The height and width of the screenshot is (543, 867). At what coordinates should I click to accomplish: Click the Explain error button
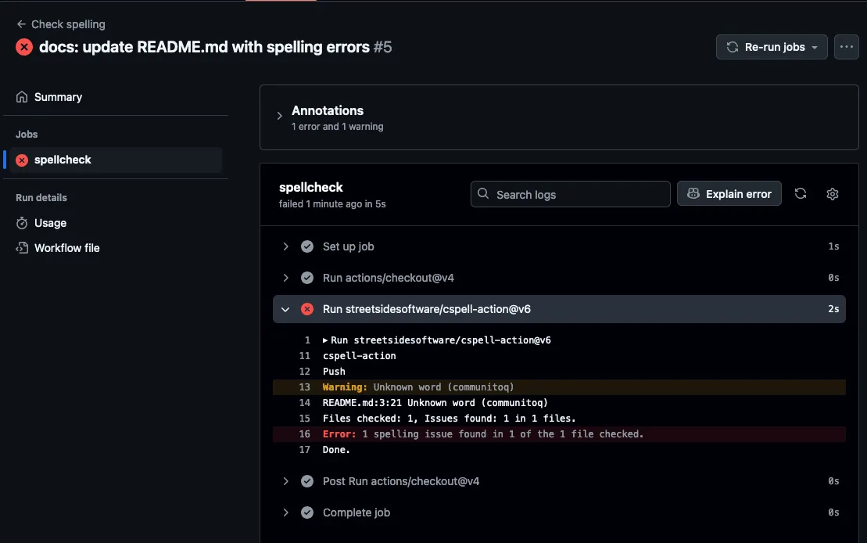(729, 194)
